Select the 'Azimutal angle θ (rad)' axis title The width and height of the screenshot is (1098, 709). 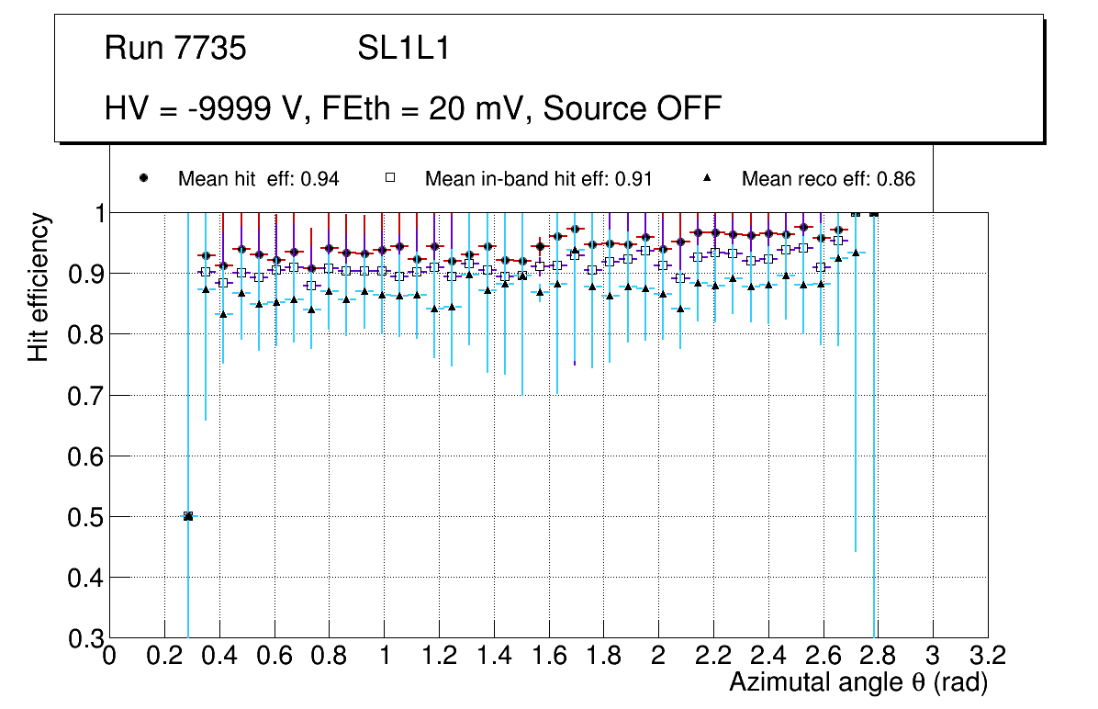click(857, 683)
